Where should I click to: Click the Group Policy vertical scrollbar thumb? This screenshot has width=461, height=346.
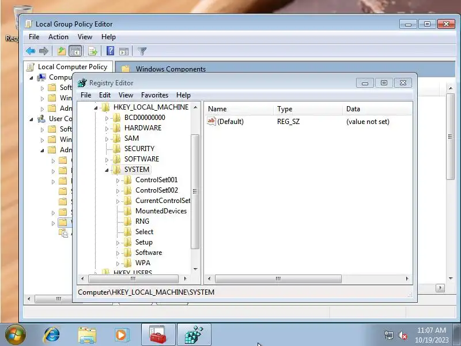(x=450, y=137)
